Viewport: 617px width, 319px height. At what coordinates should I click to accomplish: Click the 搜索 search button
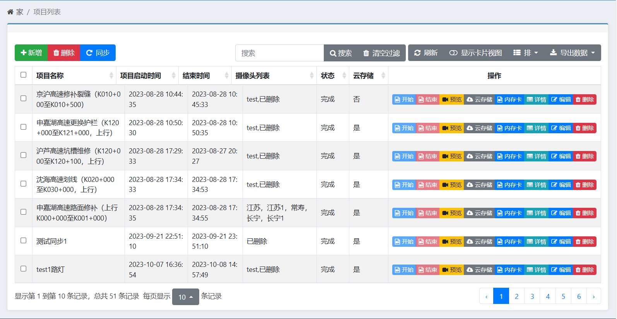pyautogui.click(x=340, y=53)
